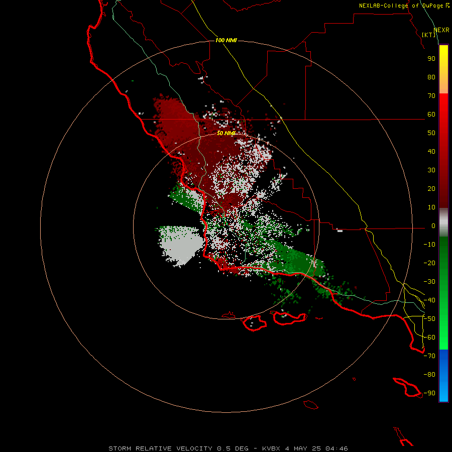This screenshot has height=452, width=452.
Task: Select the positive 40 legend value
Action: (431, 152)
